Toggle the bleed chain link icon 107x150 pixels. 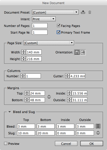(x=98, y=126)
